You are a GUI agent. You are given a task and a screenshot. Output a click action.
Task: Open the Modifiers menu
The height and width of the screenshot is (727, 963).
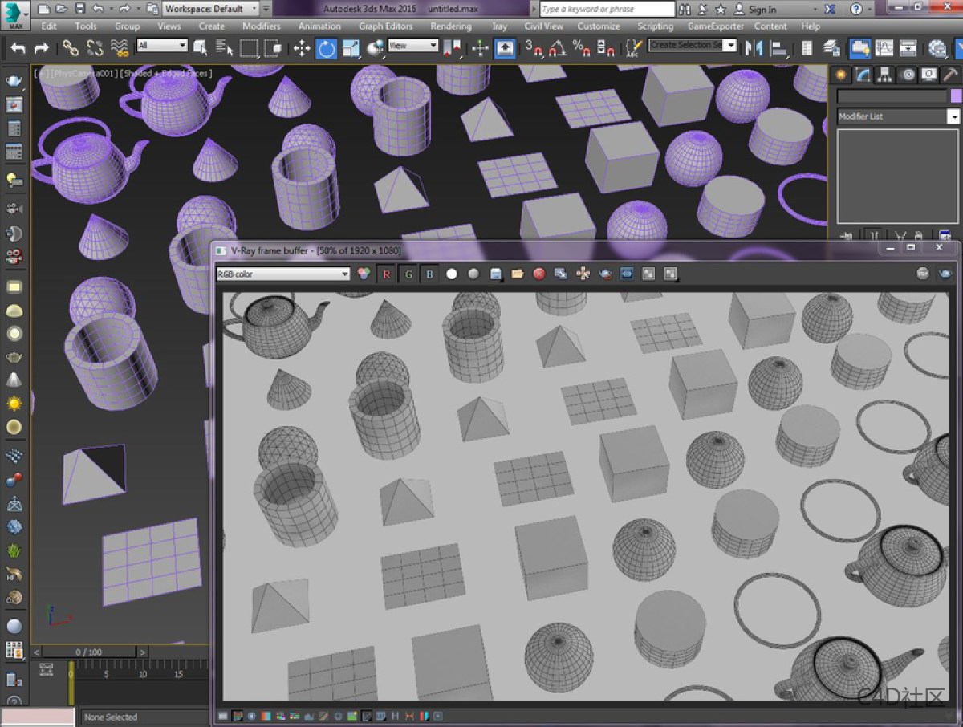(x=262, y=26)
